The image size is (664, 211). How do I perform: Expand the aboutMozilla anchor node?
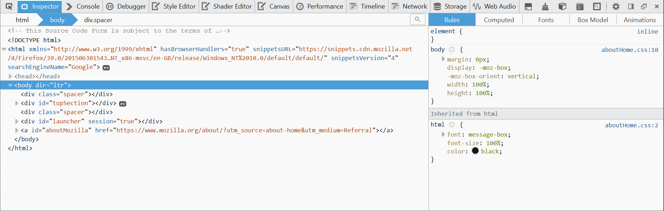[17, 130]
